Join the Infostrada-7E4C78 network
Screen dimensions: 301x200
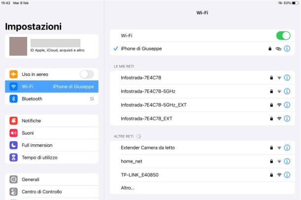coord(202,78)
